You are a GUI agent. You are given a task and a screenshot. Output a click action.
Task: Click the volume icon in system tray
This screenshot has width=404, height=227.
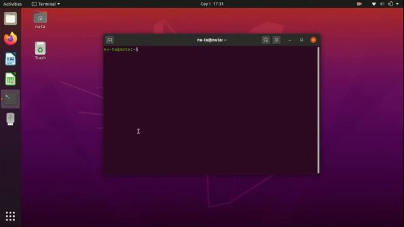(382, 4)
